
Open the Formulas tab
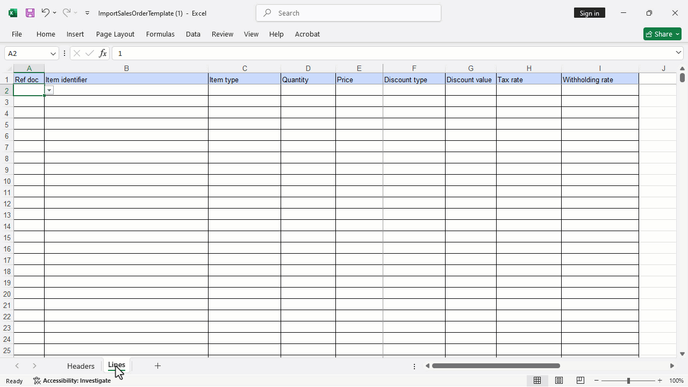coord(160,34)
